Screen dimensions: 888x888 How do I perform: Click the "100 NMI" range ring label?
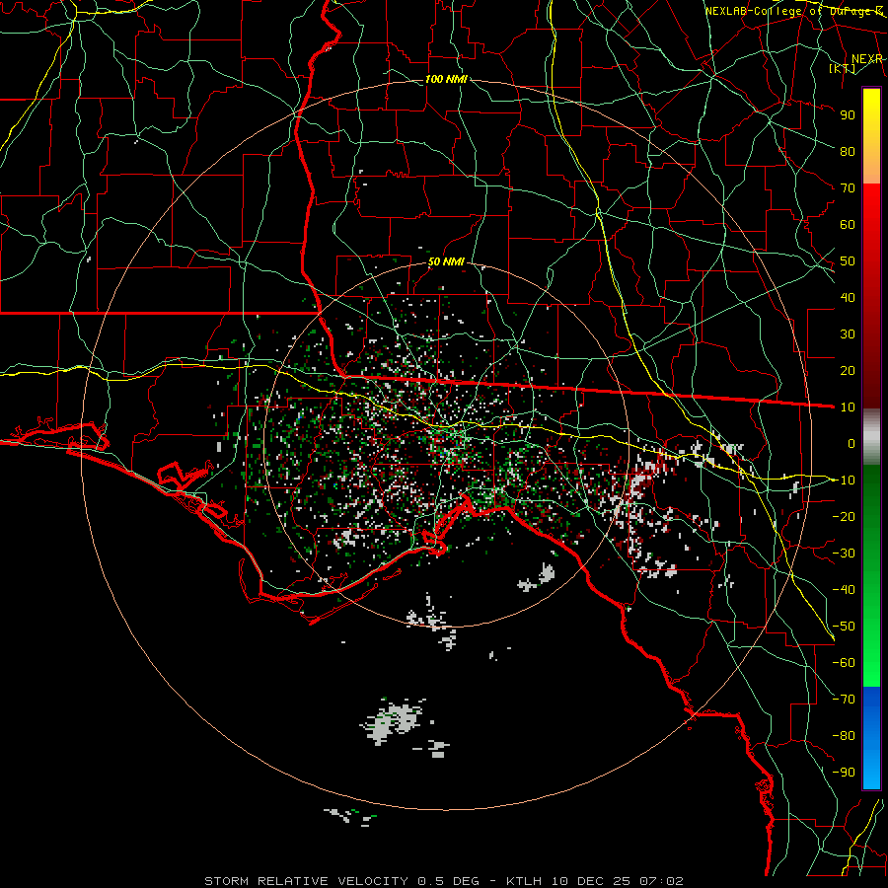coord(446,79)
